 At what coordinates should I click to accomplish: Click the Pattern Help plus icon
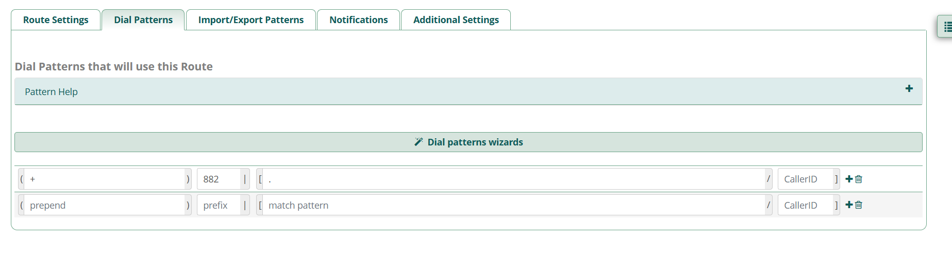[x=909, y=89]
